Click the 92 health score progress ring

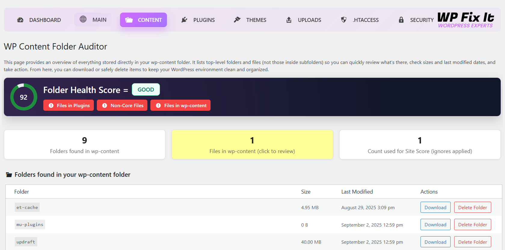(x=24, y=97)
